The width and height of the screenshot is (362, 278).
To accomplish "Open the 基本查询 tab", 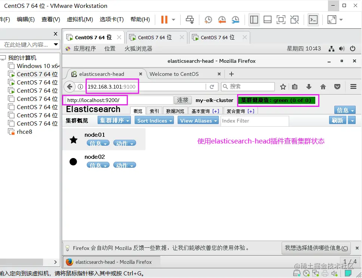I will (205, 111).
